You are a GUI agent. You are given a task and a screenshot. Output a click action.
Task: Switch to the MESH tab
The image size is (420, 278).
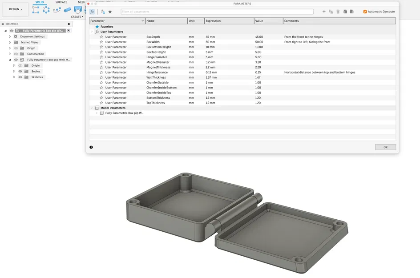[81, 2]
